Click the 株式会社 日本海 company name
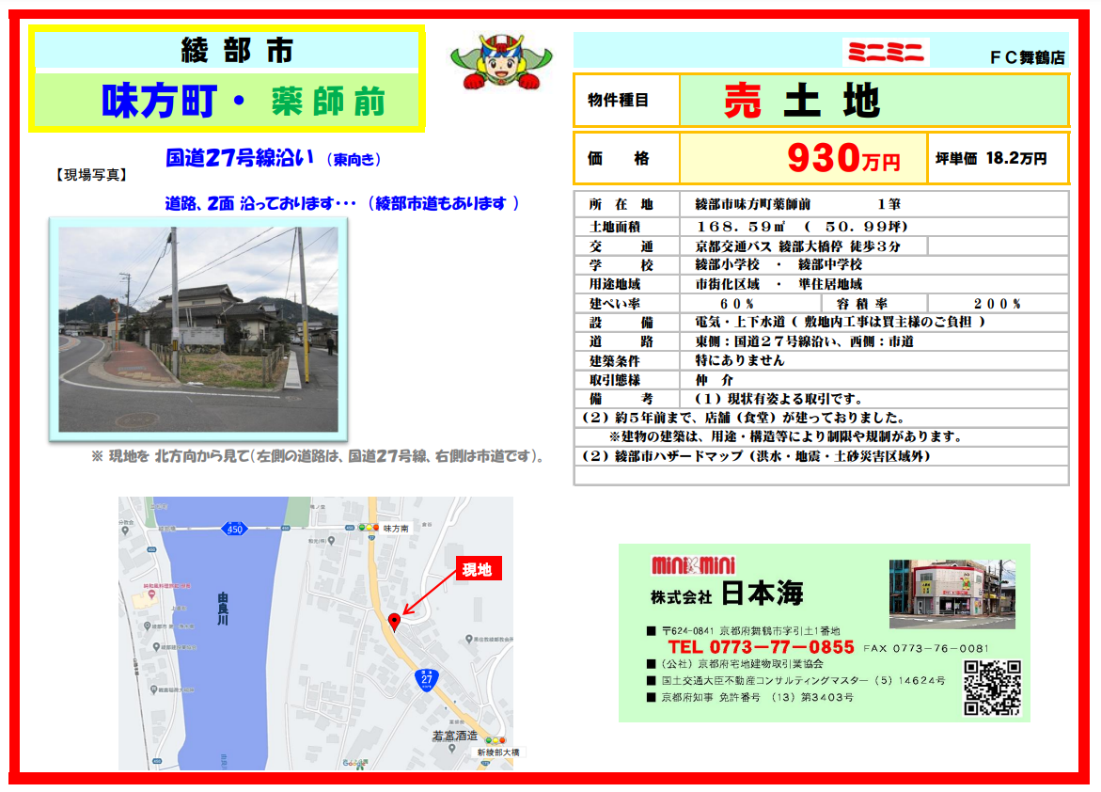Screen dimensions: 1101x792 [727, 594]
